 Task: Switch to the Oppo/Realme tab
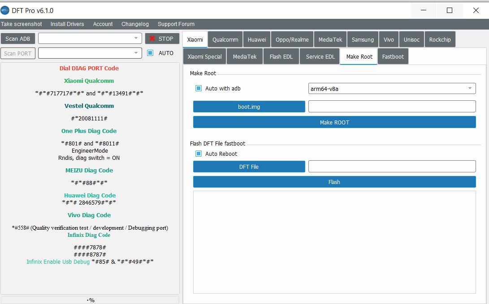292,39
